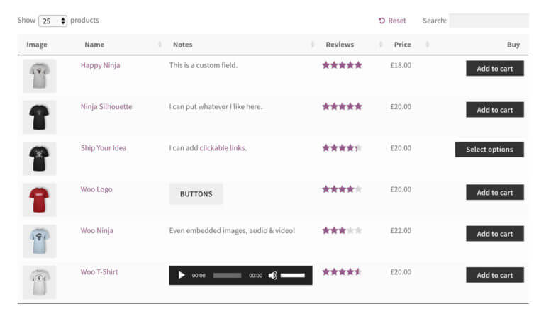The image size is (546, 309).
Task: Sort table by Name column arrows
Action: (x=160, y=45)
